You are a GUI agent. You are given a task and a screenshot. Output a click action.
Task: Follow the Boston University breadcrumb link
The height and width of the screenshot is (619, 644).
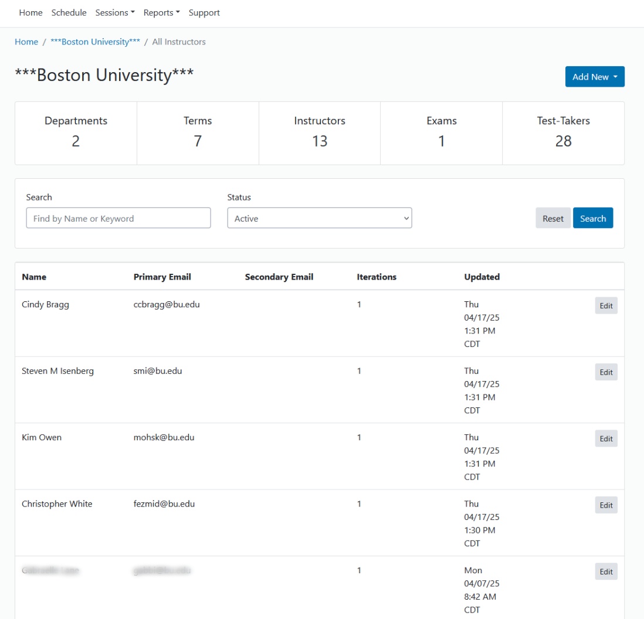(95, 42)
